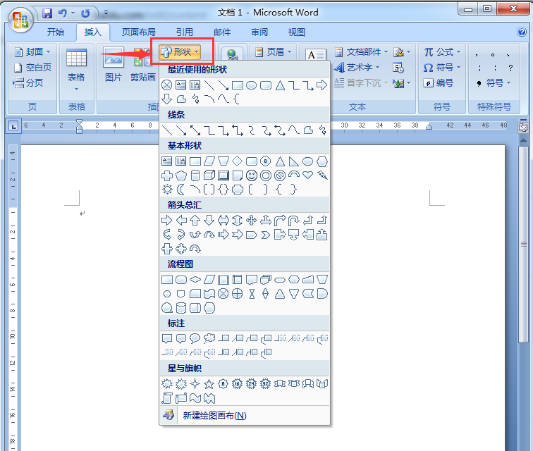
Task: Customize quick access toolbar dropdown arrow
Action: tap(106, 13)
